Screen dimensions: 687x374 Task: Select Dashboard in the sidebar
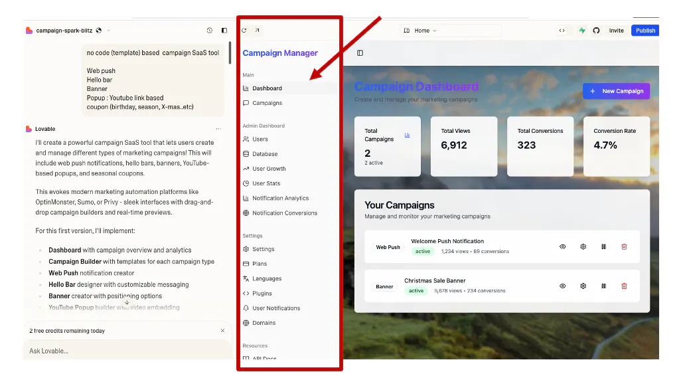(289, 88)
